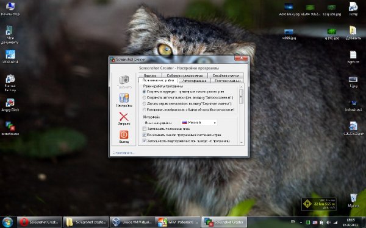366x228 pixels.
Task: Close the Screenshot Creator window with the red X
Action: point(241,58)
